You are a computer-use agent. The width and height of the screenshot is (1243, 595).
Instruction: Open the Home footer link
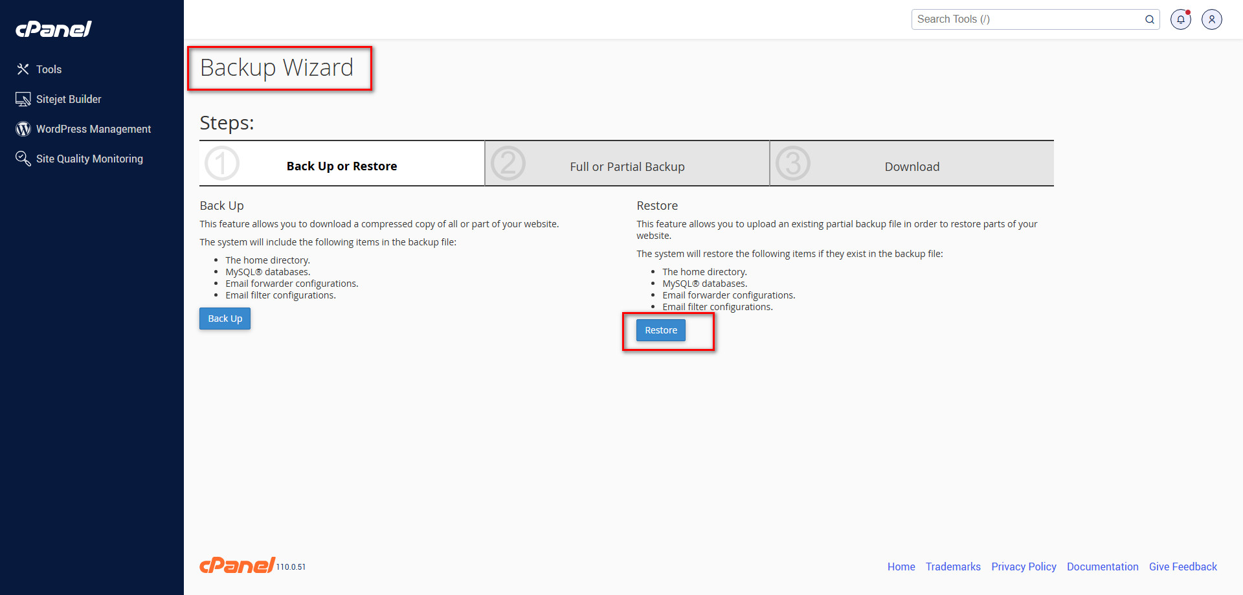(901, 567)
